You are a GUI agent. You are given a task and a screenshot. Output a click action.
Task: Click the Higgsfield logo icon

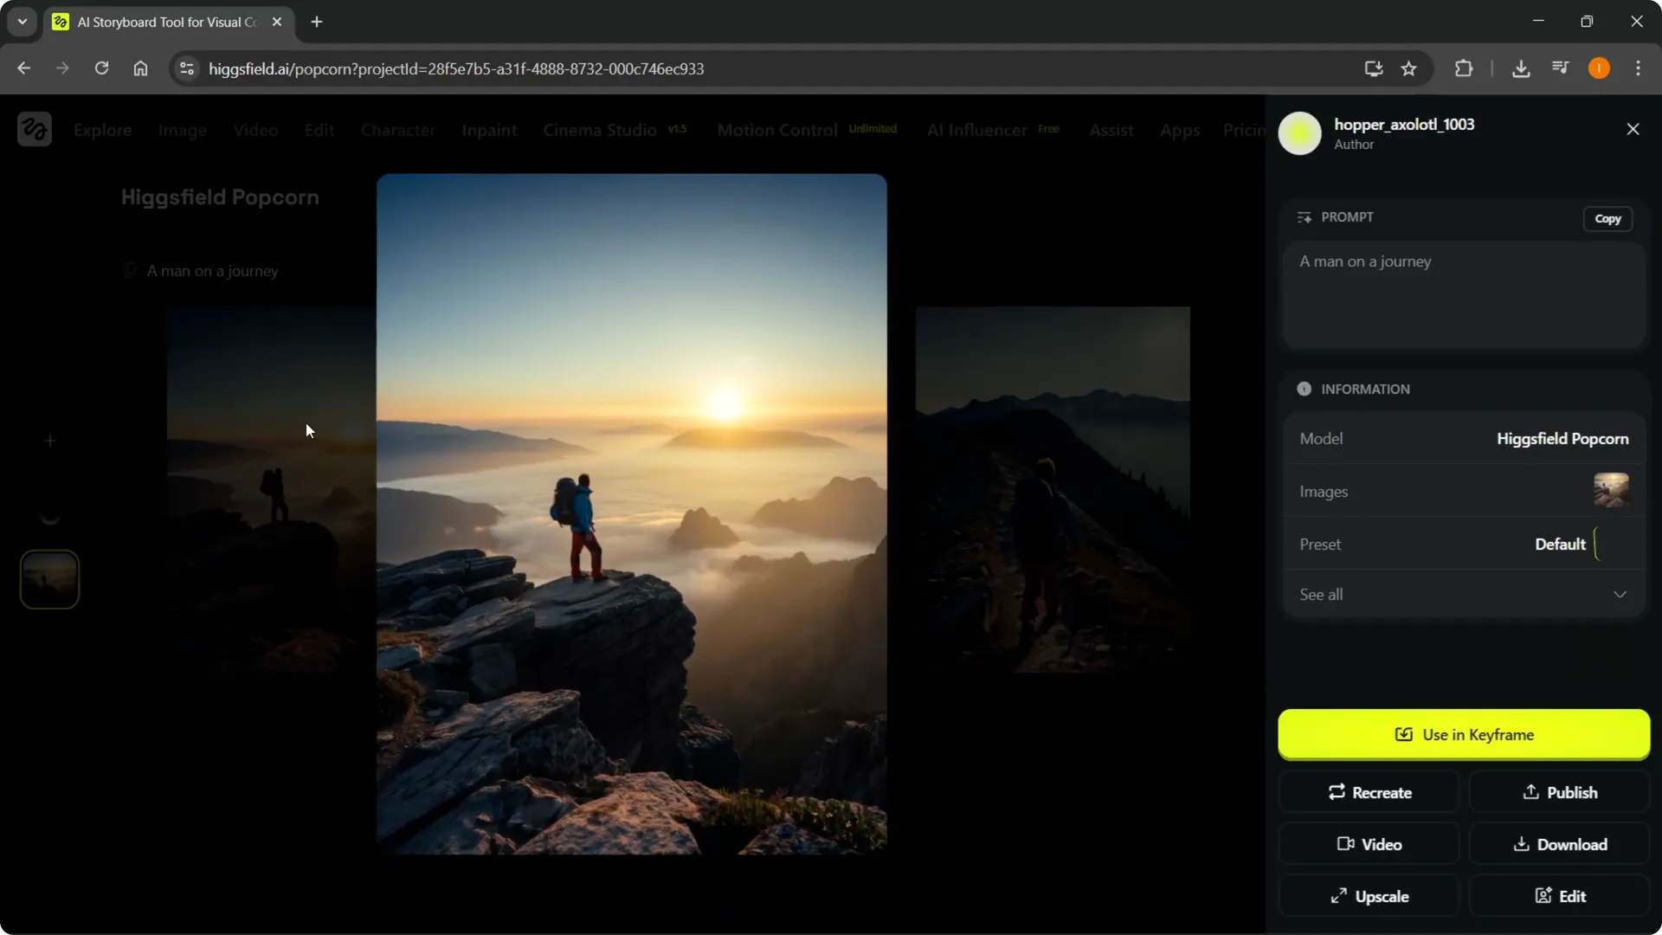pyautogui.click(x=34, y=128)
